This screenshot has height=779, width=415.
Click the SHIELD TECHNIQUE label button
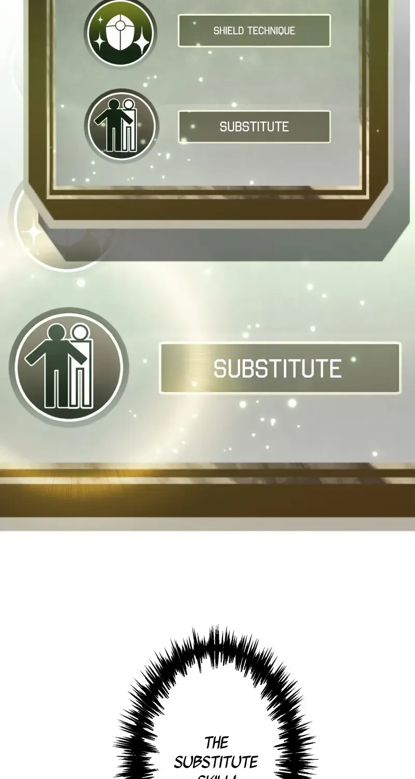tap(254, 31)
